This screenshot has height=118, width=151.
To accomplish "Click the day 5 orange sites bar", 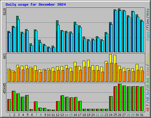I will (x=27, y=75).
